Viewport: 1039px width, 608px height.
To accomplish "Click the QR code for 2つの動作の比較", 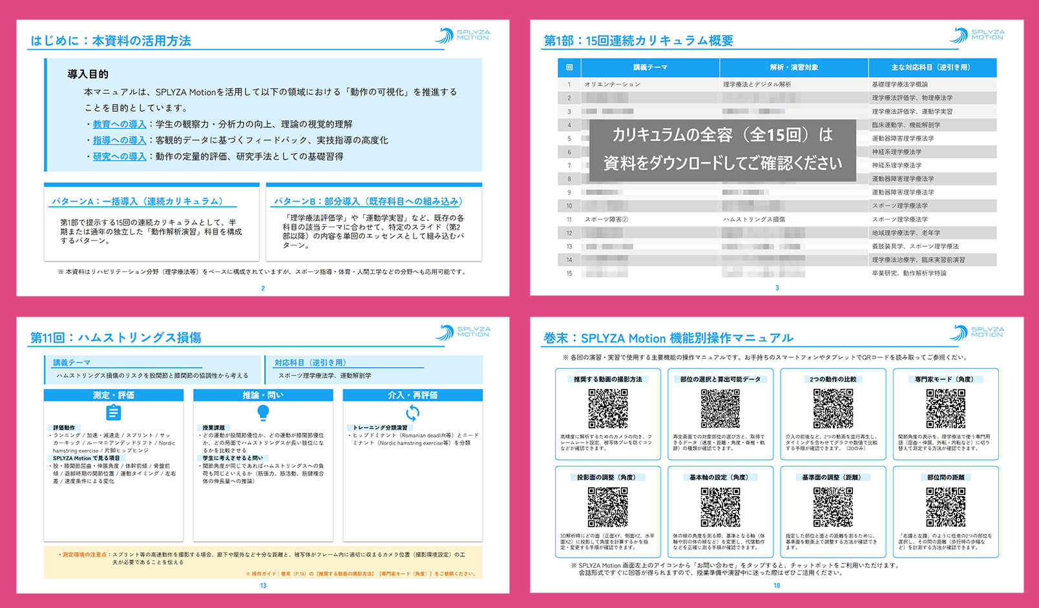I will click(x=833, y=409).
